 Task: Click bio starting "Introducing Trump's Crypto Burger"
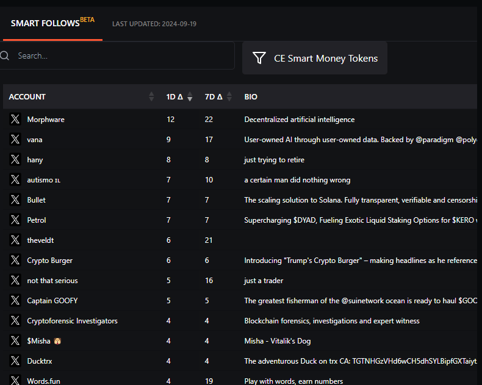[x=361, y=261]
